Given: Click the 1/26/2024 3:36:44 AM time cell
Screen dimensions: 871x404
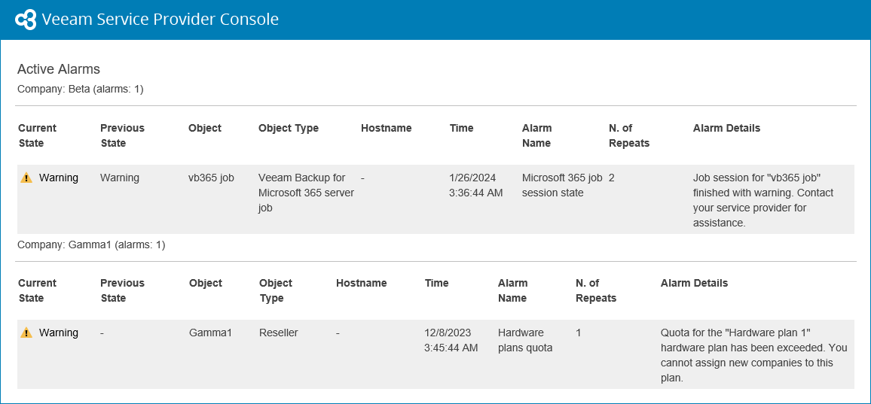Looking at the screenshot, I should [x=475, y=185].
